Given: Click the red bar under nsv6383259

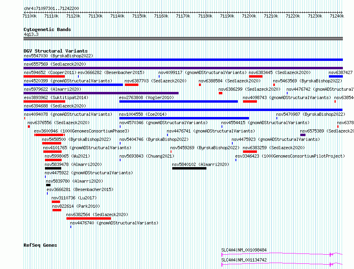Looking at the screenshot, I should pos(250,152).
